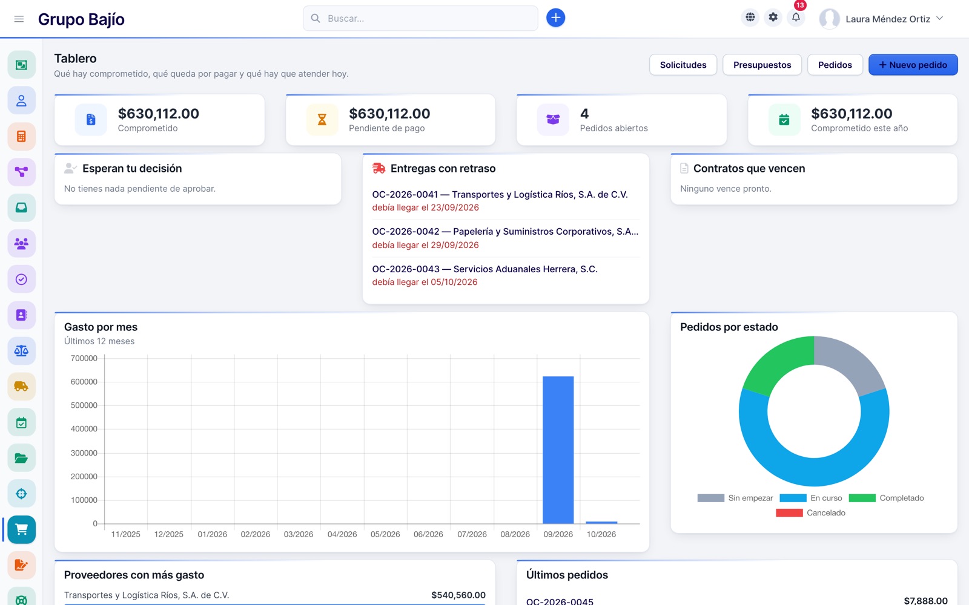Go to the Solicitudes section
Viewport: 969px width, 605px height.
click(x=683, y=65)
